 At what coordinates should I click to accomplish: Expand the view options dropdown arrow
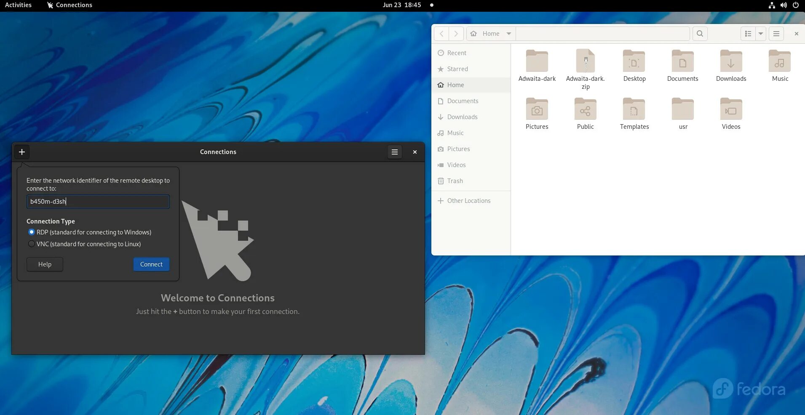tap(761, 34)
